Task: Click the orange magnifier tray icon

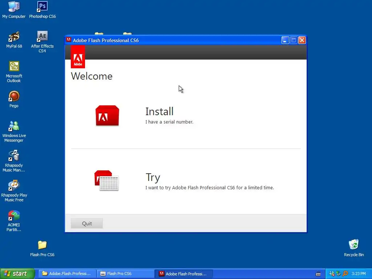Action: click(345, 274)
